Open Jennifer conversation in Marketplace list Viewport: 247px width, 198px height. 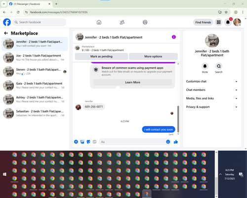click(35, 44)
